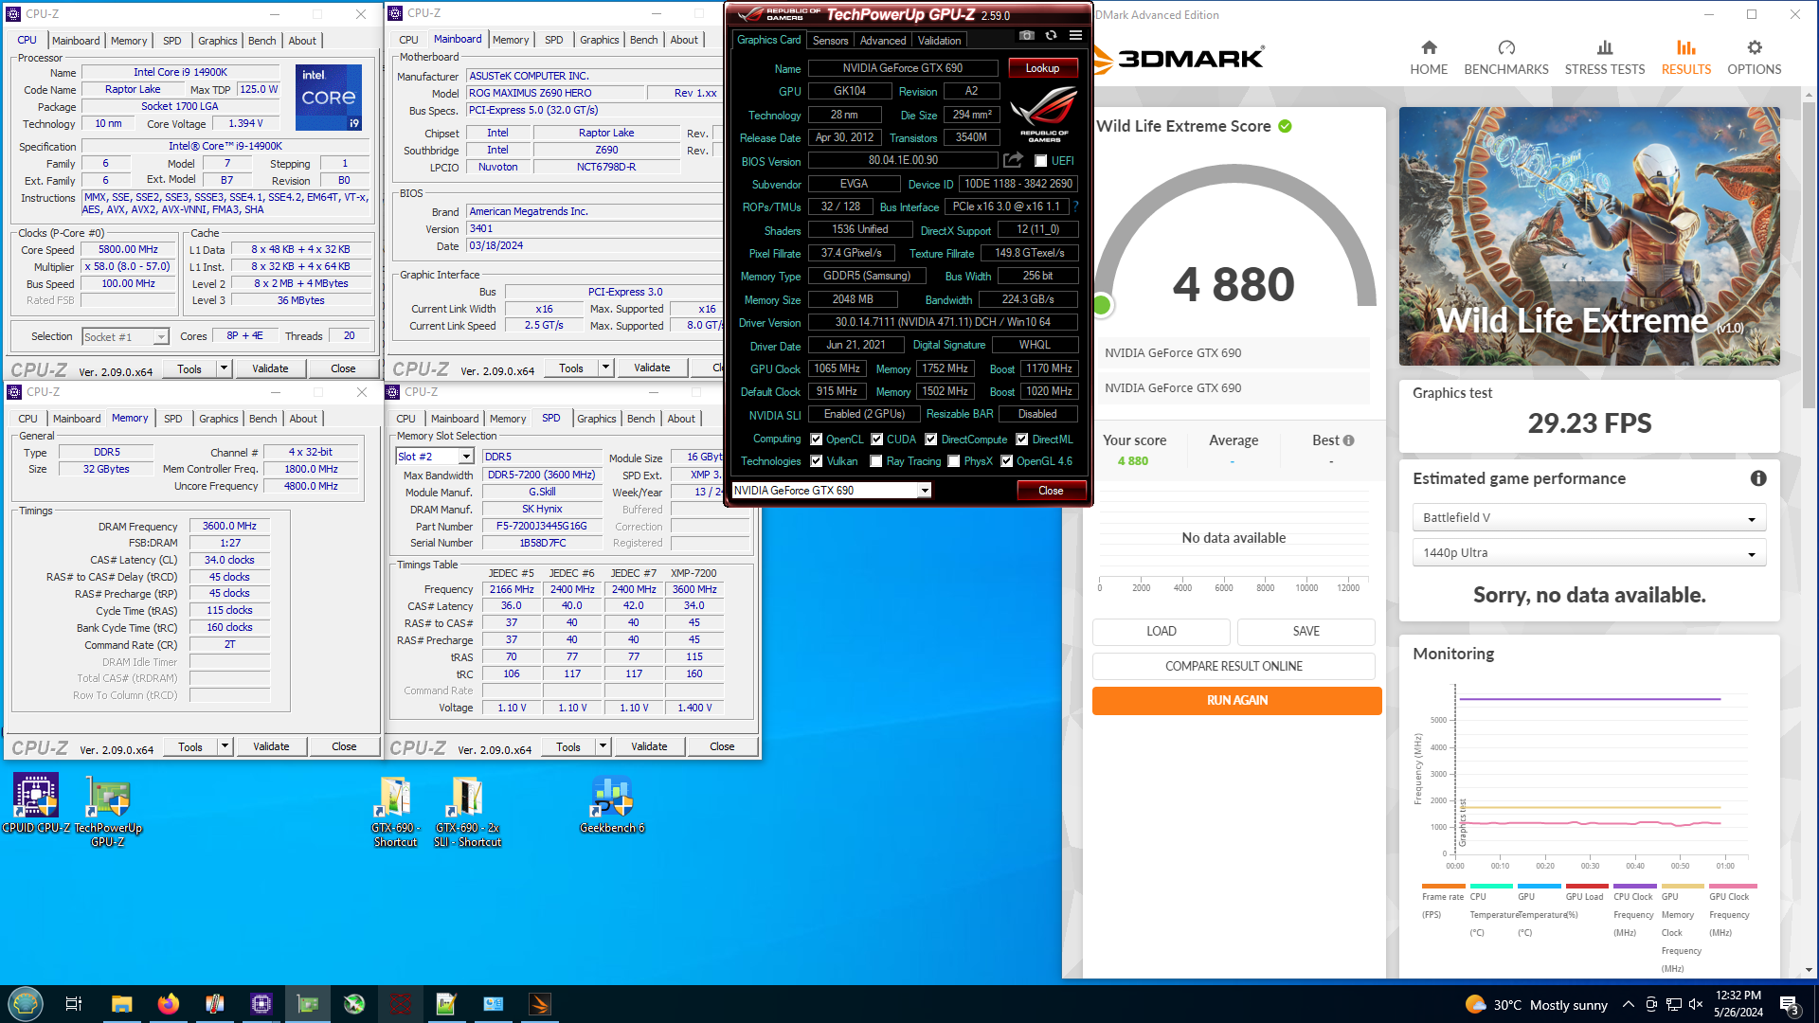Toggle the DirectML checkbox
Viewport: 1819px width, 1023px height.
click(1022, 440)
